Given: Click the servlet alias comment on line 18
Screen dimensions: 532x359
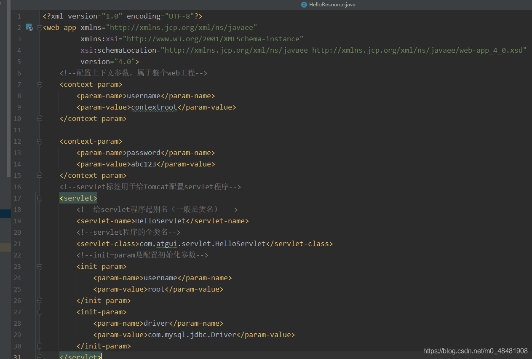Looking at the screenshot, I should (157, 209).
